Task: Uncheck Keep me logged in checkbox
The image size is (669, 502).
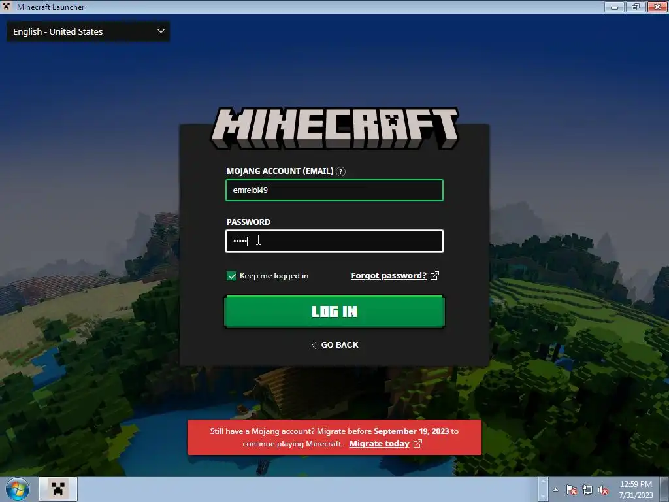Action: point(231,276)
